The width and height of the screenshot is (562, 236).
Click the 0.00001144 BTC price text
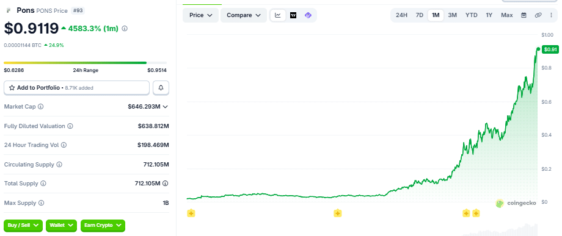coord(23,45)
